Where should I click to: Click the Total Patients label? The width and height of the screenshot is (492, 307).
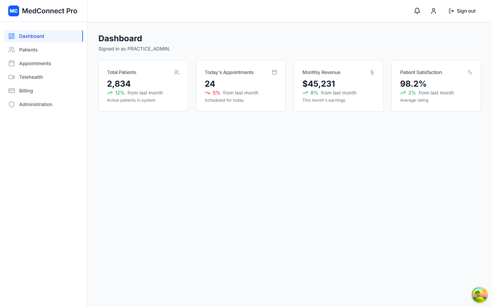(x=122, y=72)
